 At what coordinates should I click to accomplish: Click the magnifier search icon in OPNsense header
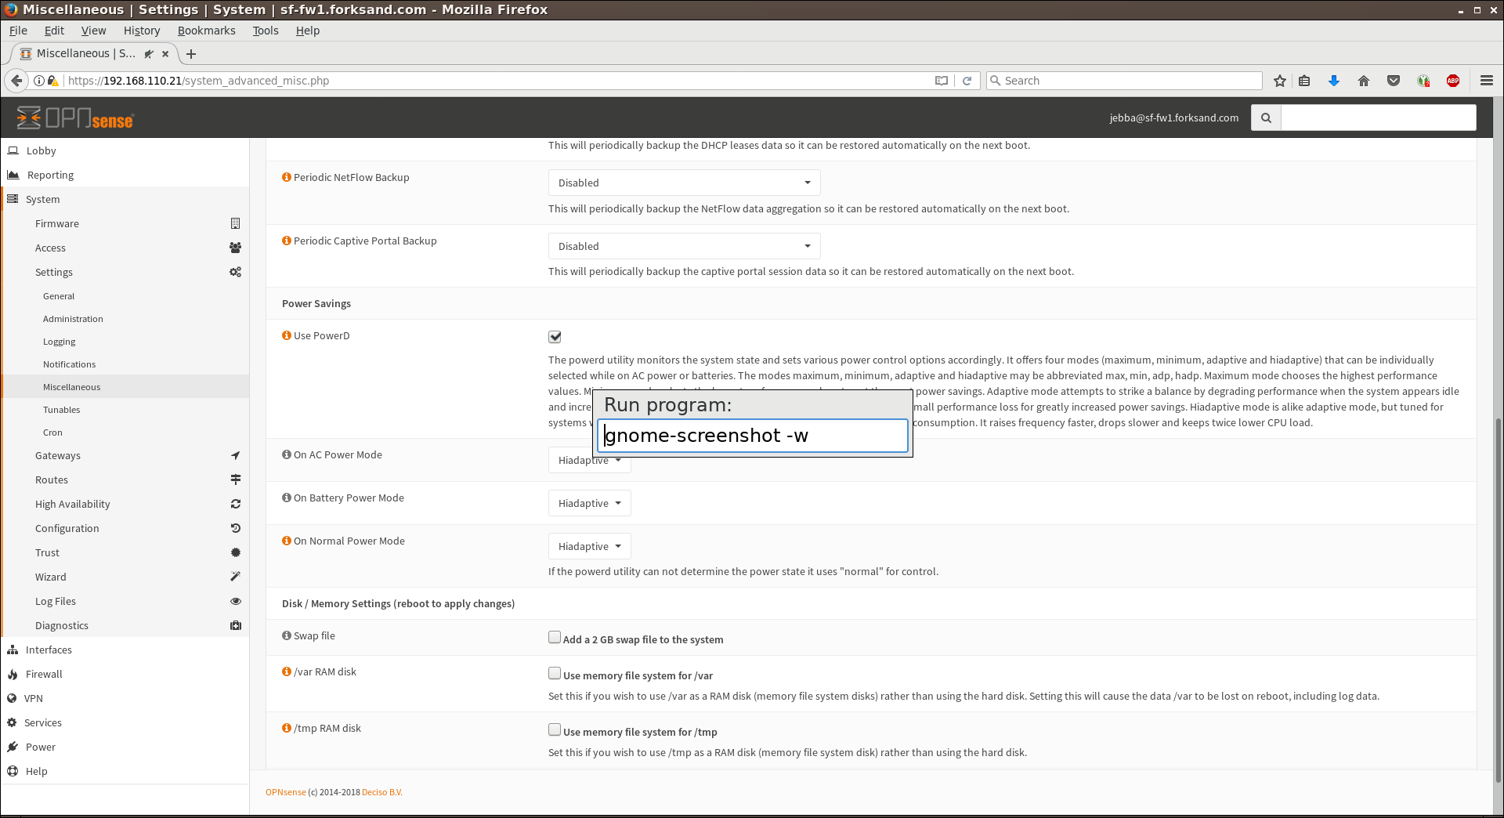point(1266,118)
